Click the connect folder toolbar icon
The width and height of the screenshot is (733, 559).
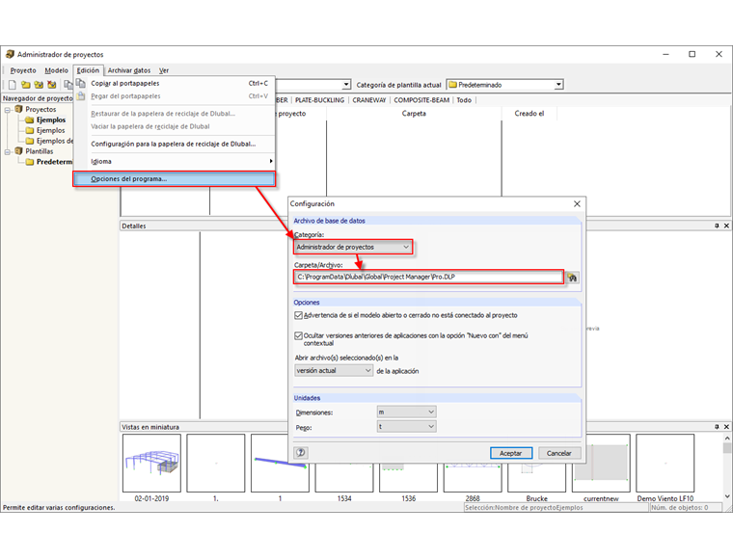point(39,85)
